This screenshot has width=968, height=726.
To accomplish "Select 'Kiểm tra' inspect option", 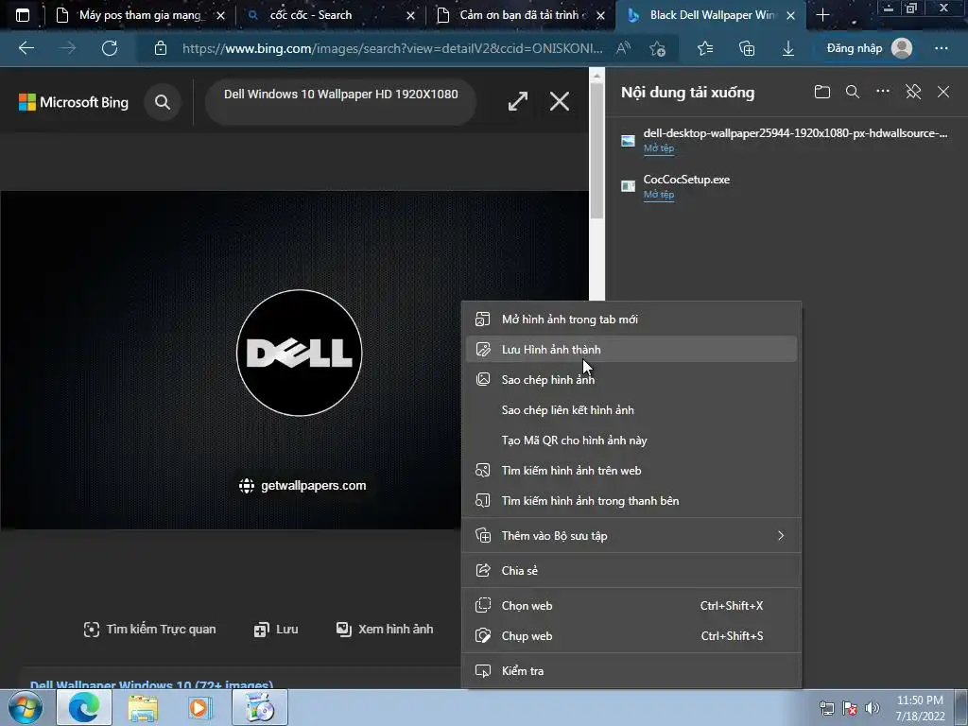I will point(631,671).
